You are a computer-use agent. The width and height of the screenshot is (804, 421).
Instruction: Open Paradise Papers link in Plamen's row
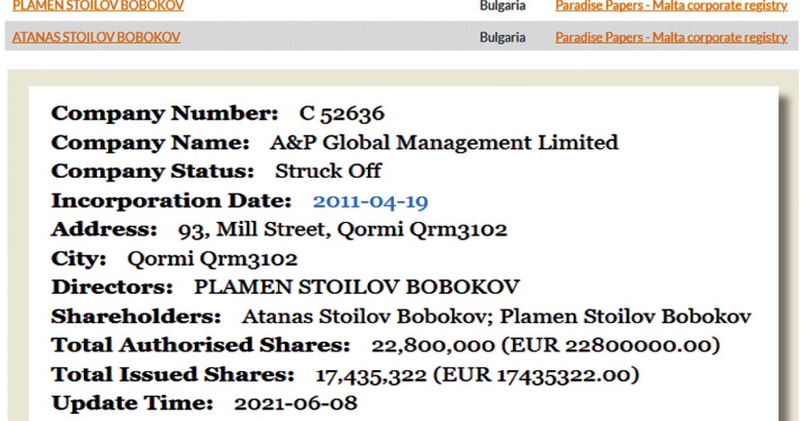tap(671, 6)
